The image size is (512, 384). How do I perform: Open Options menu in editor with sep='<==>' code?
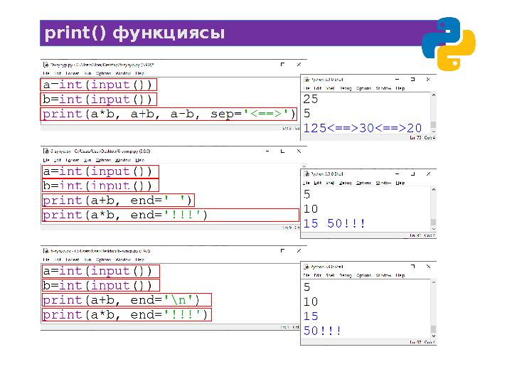[x=104, y=73]
